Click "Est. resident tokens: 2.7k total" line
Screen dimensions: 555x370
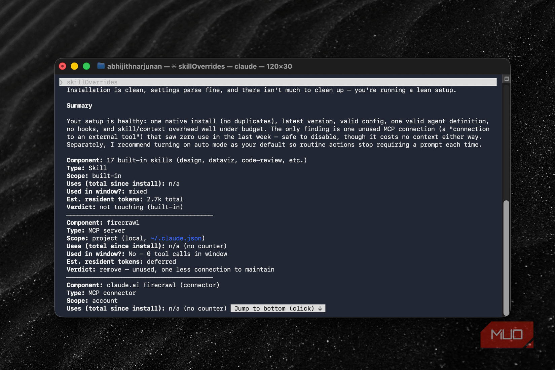click(125, 199)
